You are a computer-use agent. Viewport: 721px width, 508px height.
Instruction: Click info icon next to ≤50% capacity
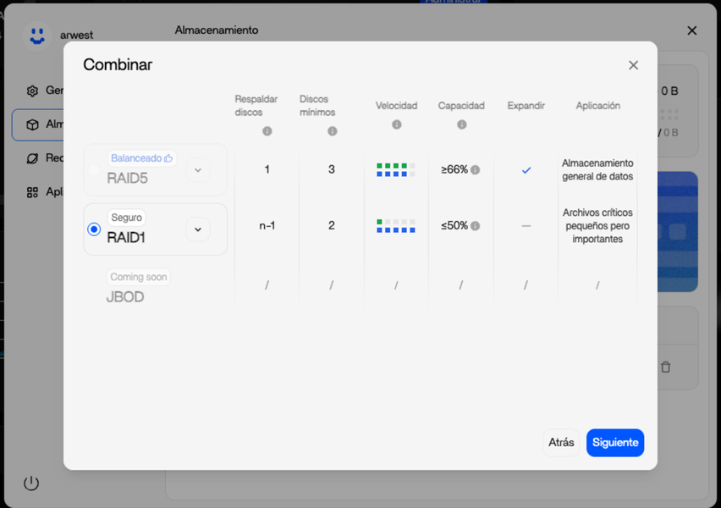point(475,226)
